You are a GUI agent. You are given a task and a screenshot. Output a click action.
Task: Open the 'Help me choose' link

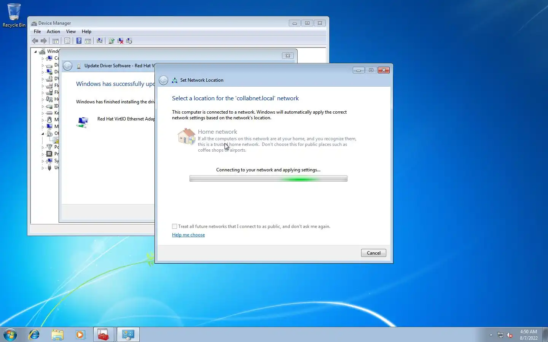click(x=188, y=235)
